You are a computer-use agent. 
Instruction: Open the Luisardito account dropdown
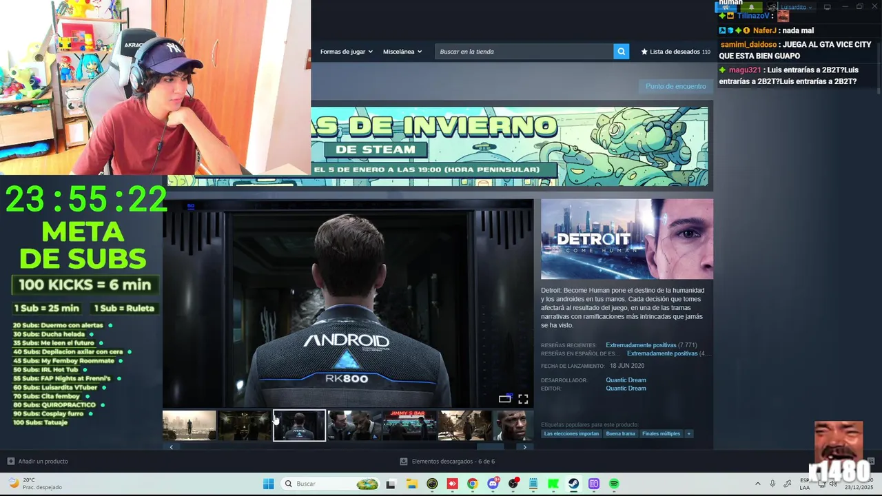coord(796,7)
